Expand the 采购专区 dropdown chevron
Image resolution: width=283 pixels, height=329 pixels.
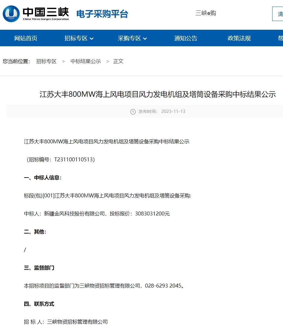145,38
